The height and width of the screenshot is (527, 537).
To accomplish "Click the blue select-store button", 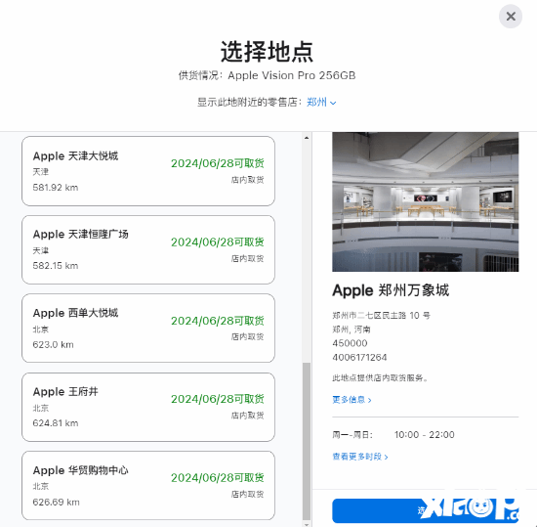I will tap(426, 510).
